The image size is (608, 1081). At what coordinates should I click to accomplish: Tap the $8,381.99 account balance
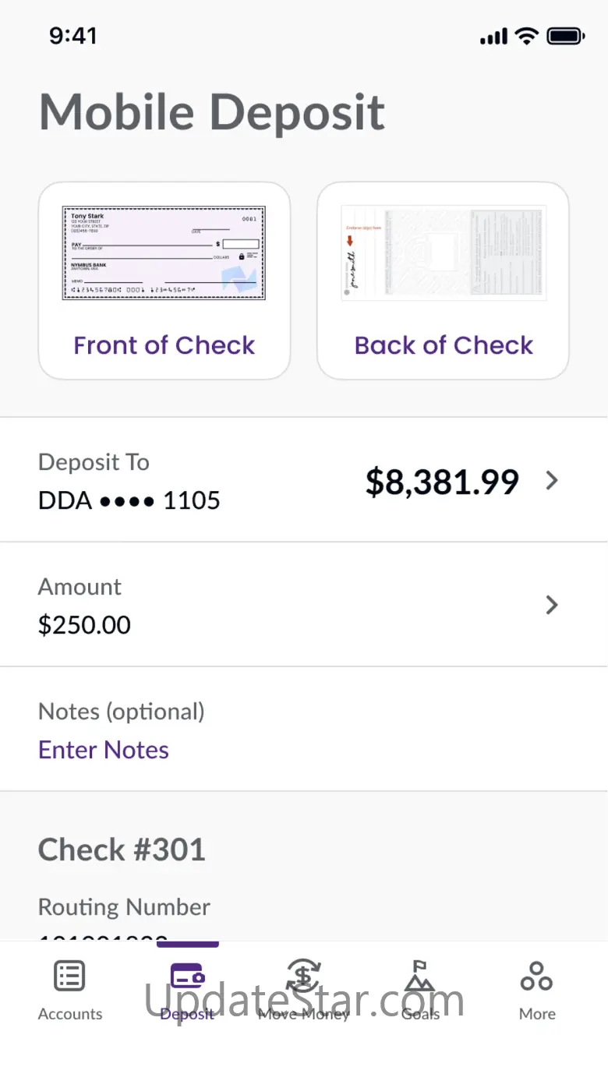pos(442,482)
